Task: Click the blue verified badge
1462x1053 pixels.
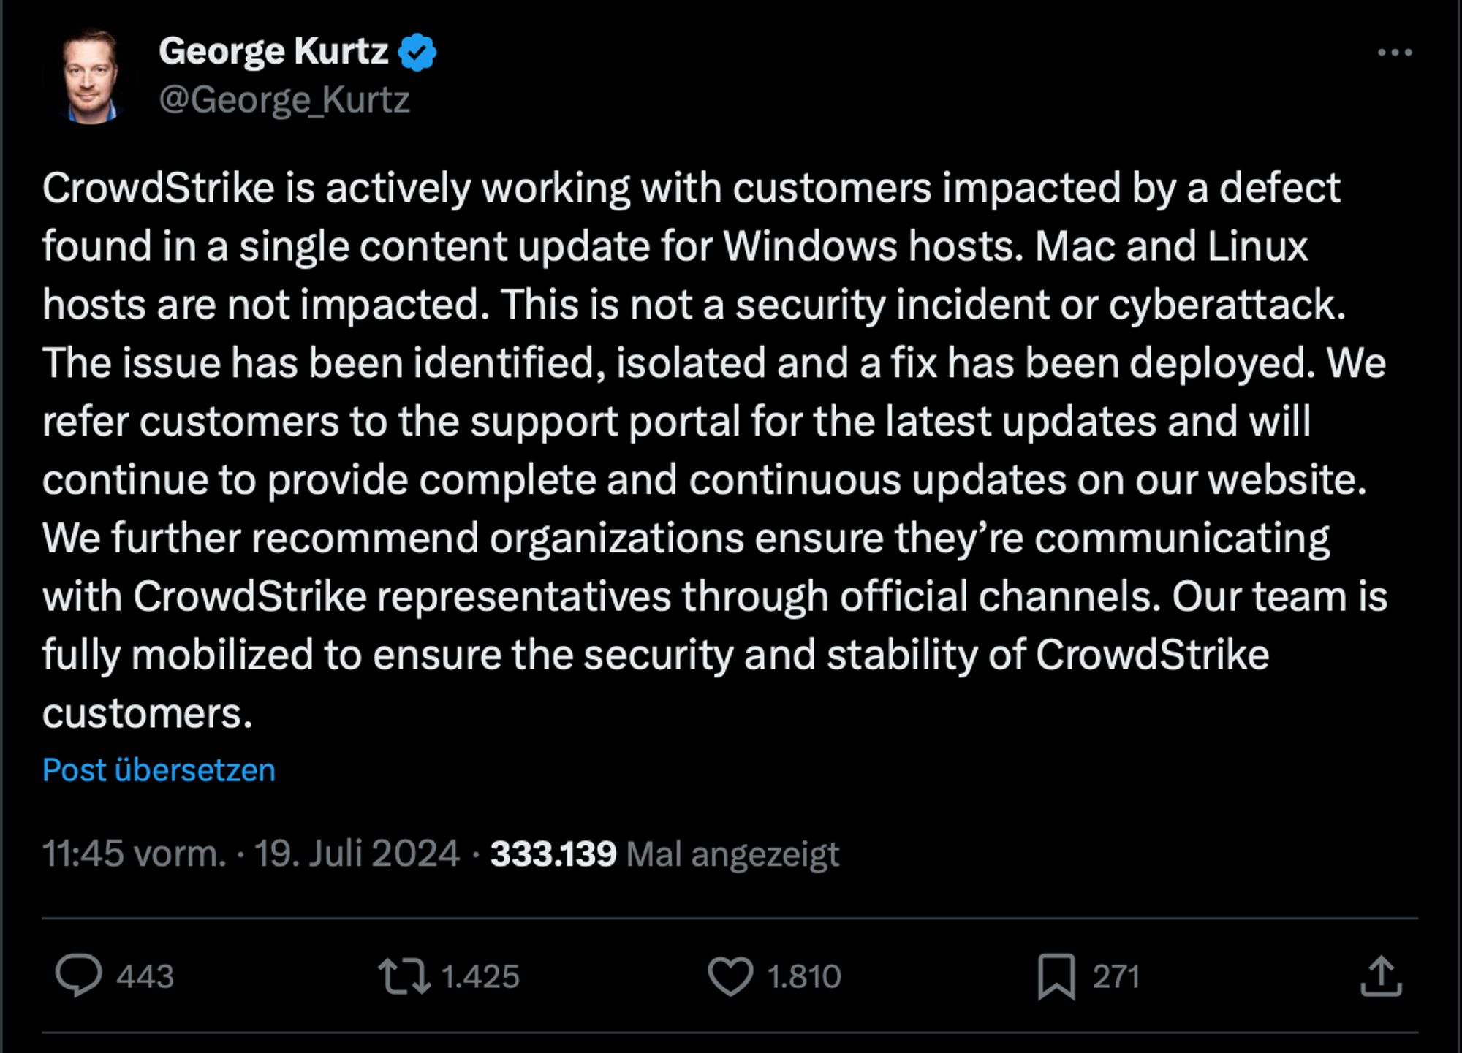Action: 417,52
